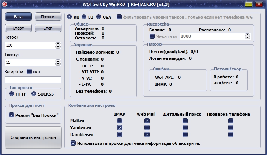Click the Rucaptcha key input field
The width and height of the screenshot is (267, 155).
coord(33,80)
